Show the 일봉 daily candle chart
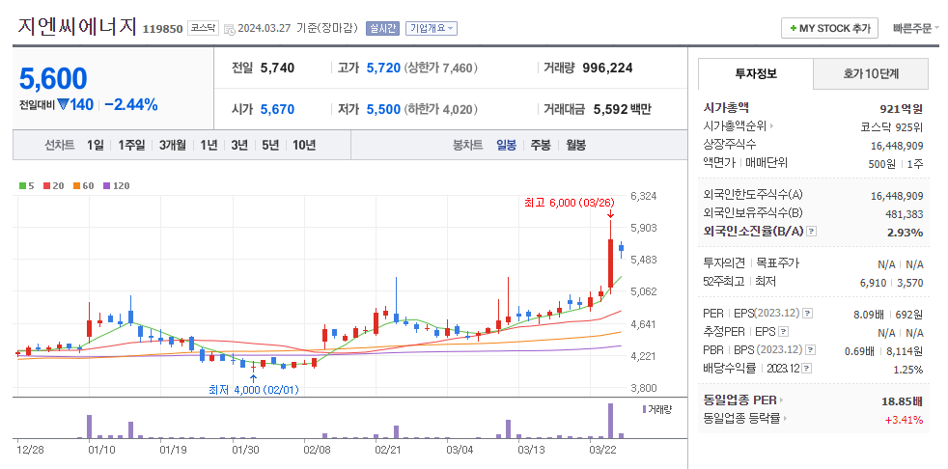This screenshot has height=469, width=948. (506, 145)
